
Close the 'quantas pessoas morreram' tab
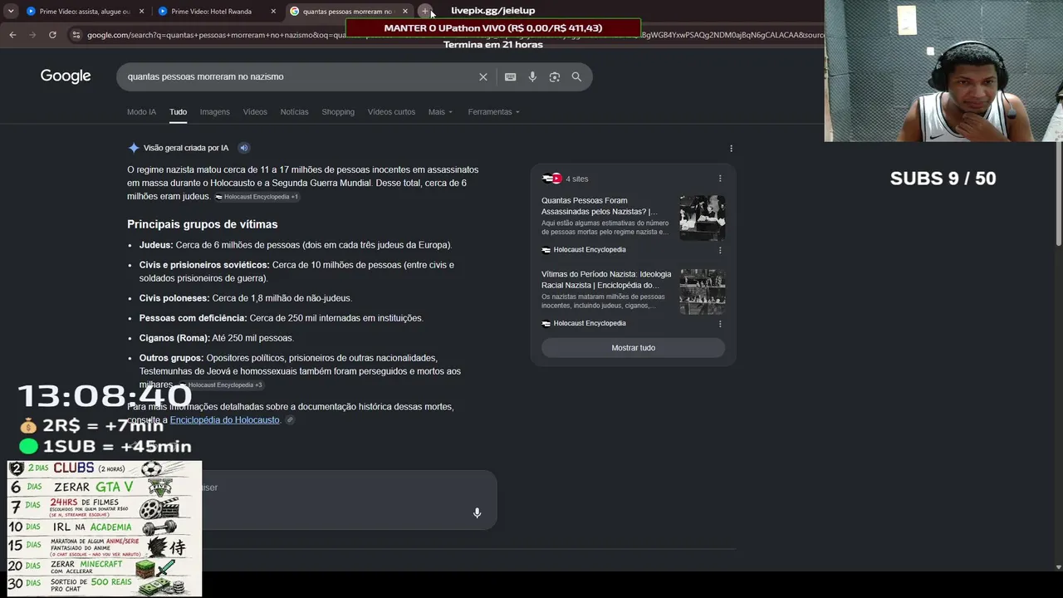coord(405,12)
